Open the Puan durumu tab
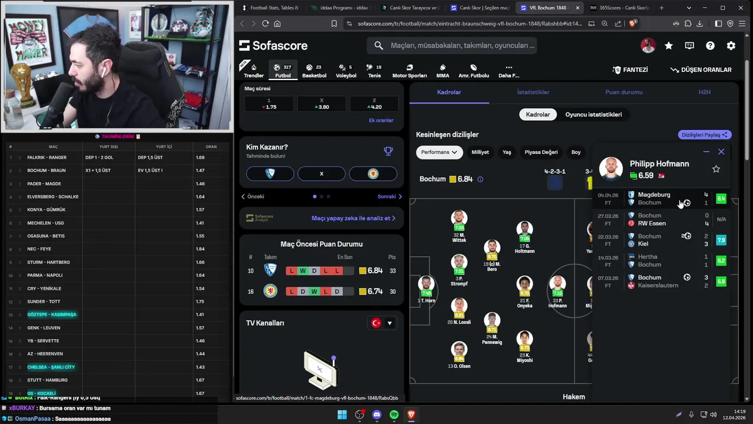The image size is (753, 424). coord(624,92)
